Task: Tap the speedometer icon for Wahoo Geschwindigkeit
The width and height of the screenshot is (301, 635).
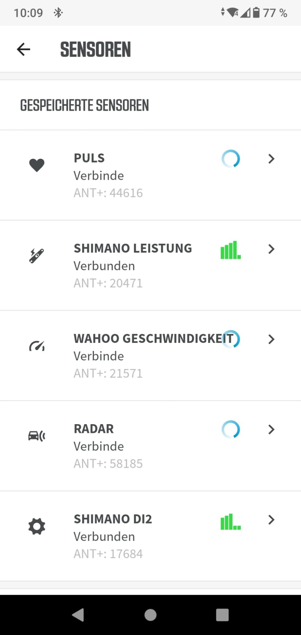Action: [x=37, y=346]
